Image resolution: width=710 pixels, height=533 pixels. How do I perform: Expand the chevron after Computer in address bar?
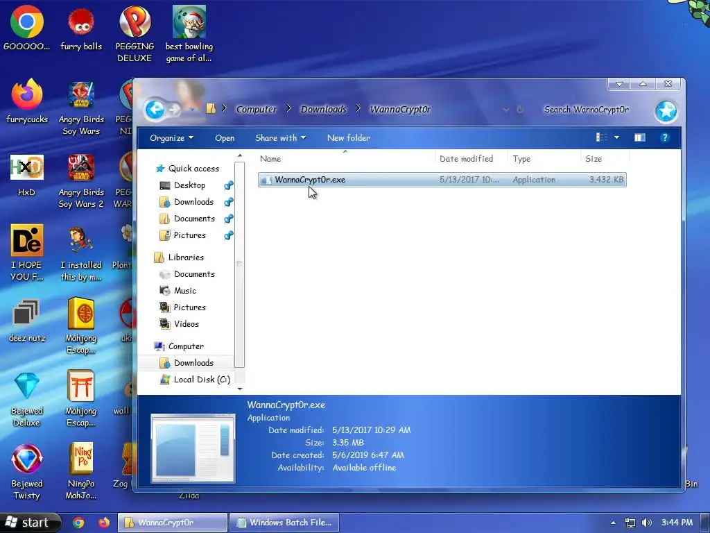289,109
